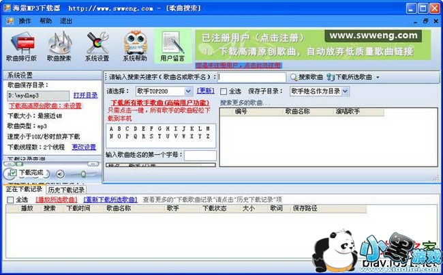Toggle the 下载完成 checkbox
Screen dimensions: 443x275
click(x=13, y=172)
